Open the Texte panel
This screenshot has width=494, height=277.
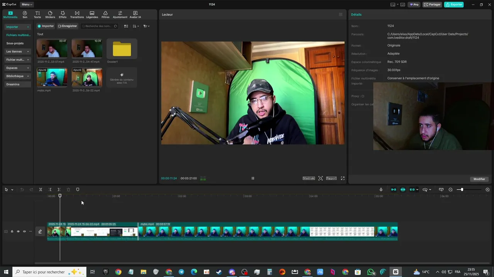(37, 15)
